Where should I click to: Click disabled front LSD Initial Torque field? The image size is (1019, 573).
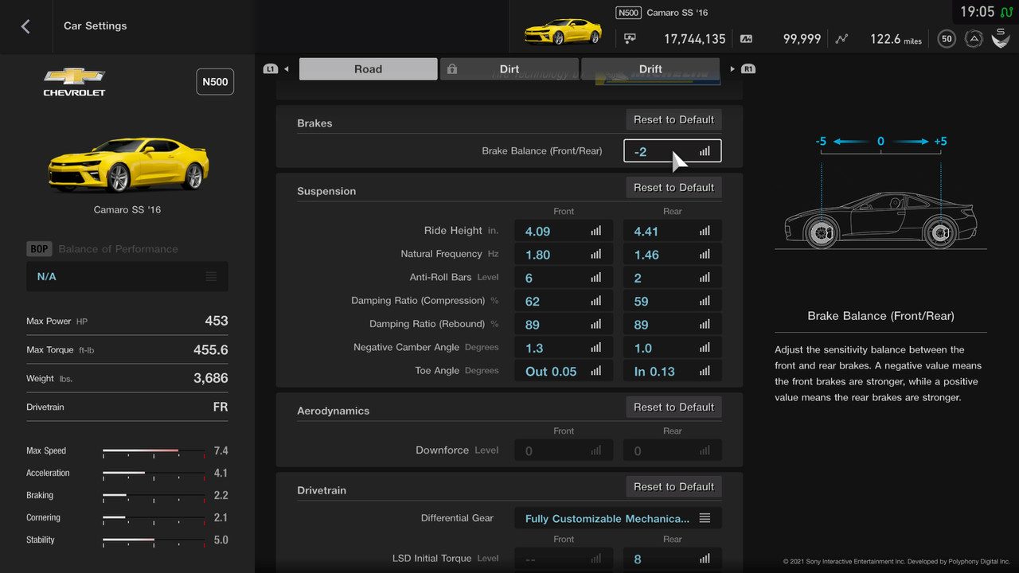[x=564, y=559]
